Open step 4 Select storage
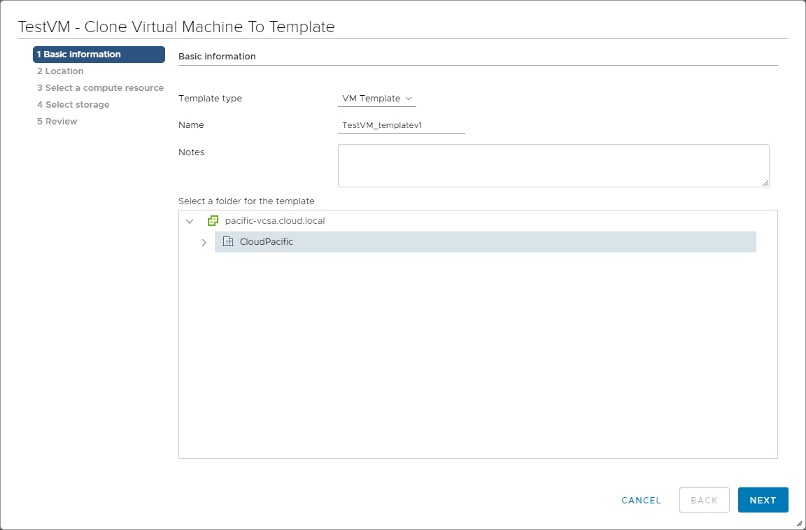Screen dimensions: 806x530 [73, 105]
